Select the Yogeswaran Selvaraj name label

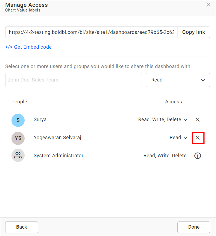57,138
